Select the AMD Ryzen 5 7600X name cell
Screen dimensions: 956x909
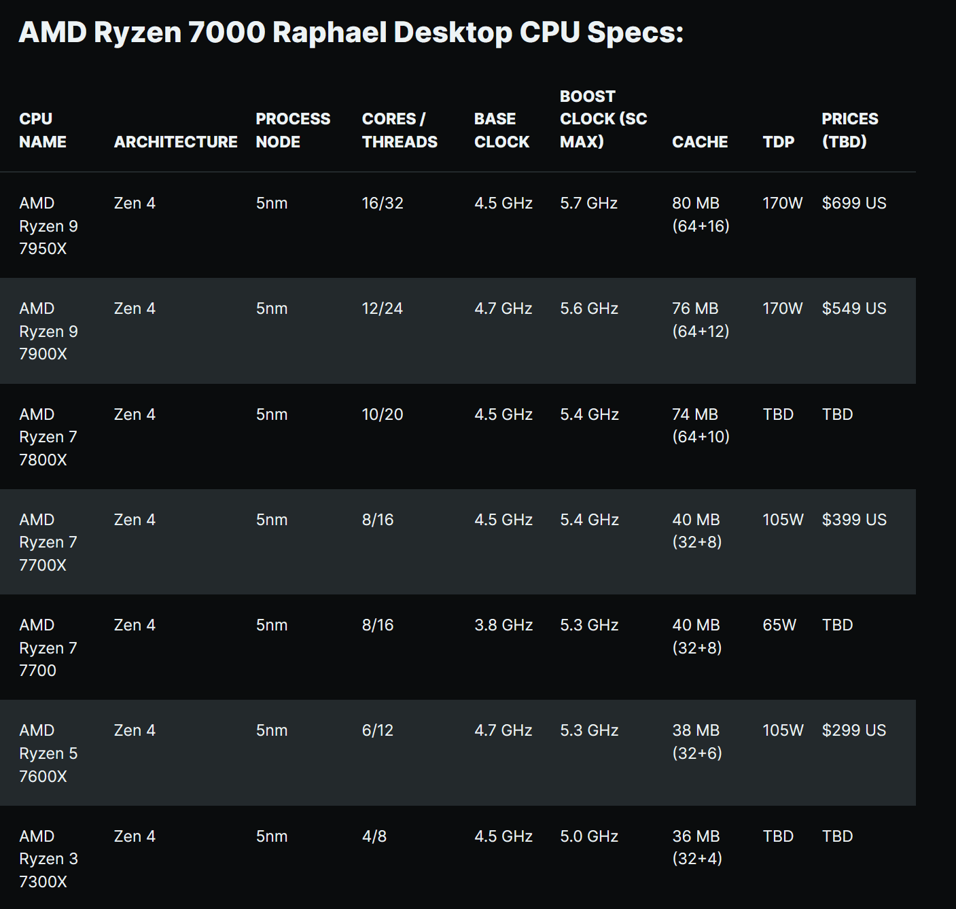click(x=48, y=753)
